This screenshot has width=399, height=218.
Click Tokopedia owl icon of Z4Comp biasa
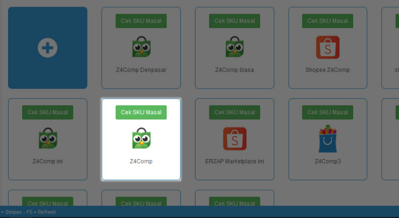click(x=235, y=47)
